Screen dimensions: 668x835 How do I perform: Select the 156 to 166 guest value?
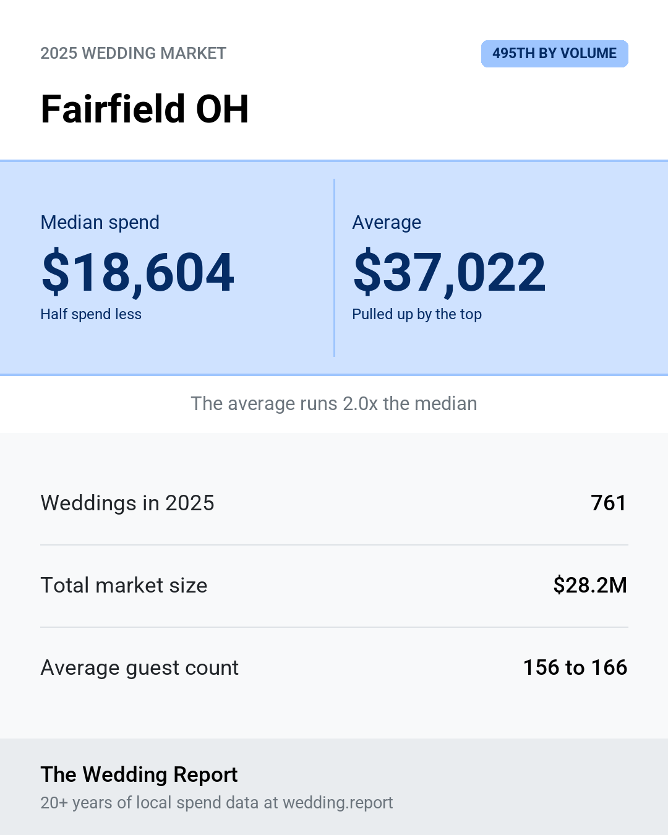575,667
